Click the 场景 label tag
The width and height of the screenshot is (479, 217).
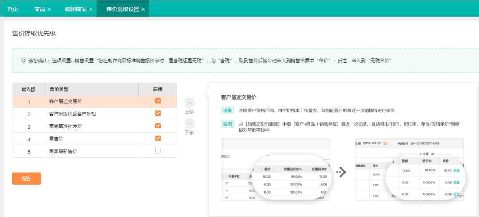(228, 110)
